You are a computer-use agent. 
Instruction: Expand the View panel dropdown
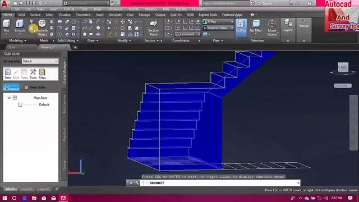click(218, 40)
